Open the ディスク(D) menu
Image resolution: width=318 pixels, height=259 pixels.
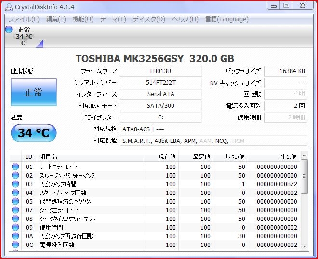click(x=149, y=19)
